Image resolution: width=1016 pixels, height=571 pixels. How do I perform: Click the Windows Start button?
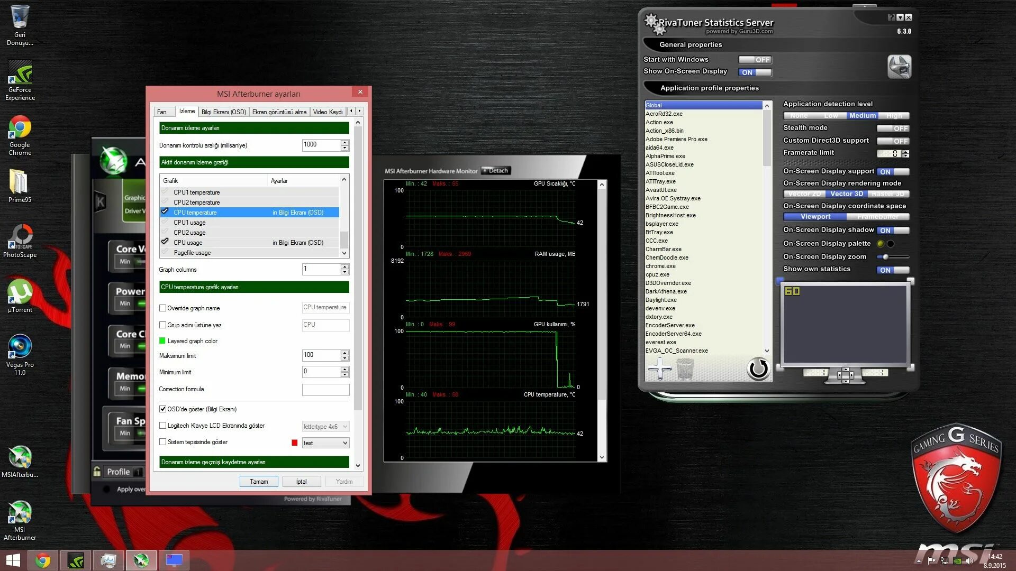13,560
